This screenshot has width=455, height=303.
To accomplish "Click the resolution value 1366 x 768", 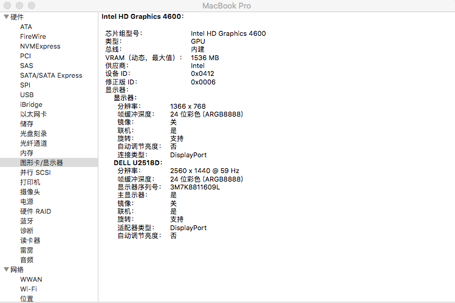I will tap(188, 106).
